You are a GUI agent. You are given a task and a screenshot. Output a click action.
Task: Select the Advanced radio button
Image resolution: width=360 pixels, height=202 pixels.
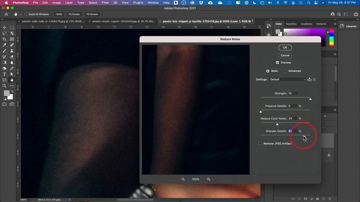(285, 71)
